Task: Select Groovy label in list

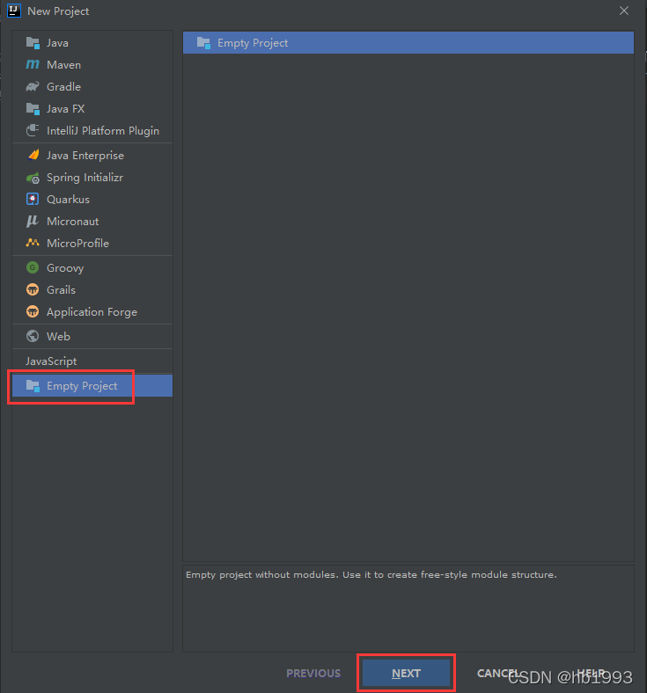Action: (x=65, y=268)
